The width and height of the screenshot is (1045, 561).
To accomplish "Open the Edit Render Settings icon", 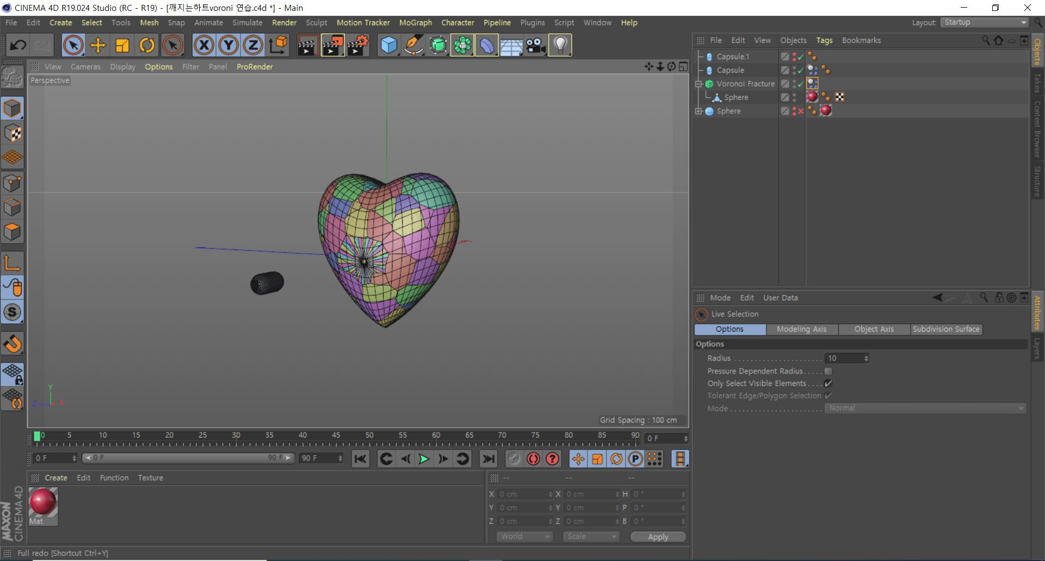I will (358, 45).
